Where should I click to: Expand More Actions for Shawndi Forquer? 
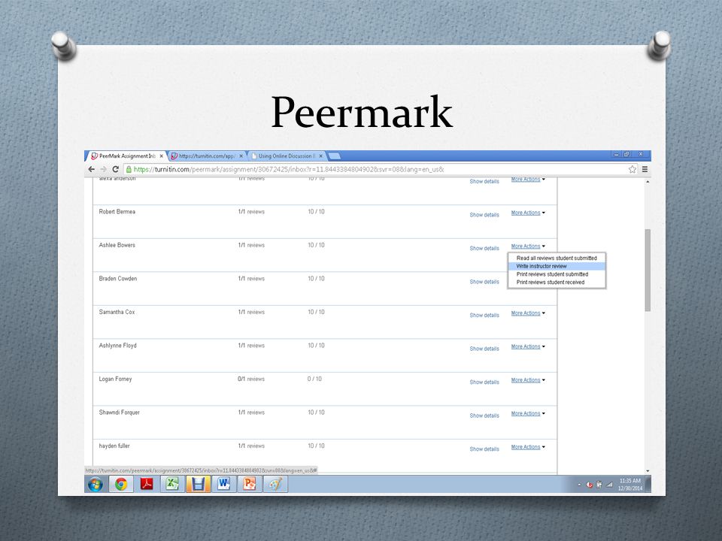click(528, 413)
